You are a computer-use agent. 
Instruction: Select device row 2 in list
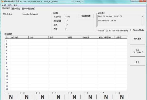(66, 44)
